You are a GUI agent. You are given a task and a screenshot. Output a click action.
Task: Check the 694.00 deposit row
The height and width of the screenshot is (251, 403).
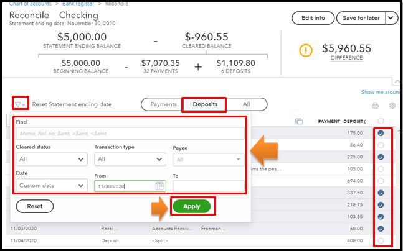[380, 180]
